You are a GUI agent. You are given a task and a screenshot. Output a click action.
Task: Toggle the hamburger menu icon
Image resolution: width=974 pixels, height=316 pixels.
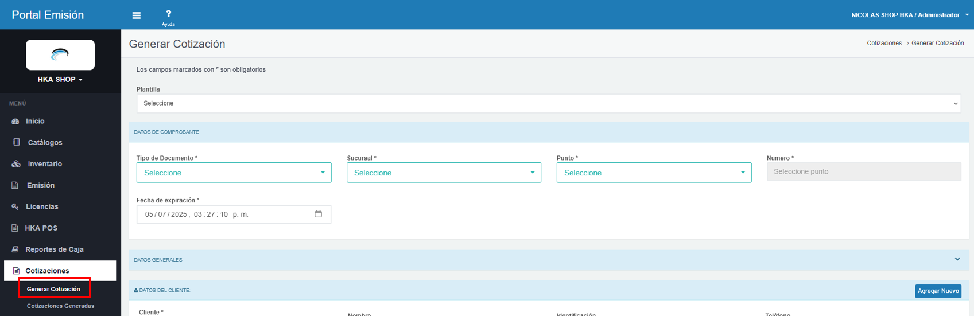pyautogui.click(x=137, y=15)
